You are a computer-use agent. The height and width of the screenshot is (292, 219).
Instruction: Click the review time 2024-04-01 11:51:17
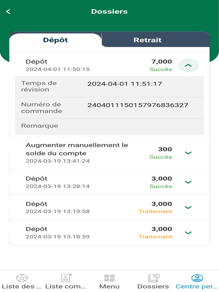pos(125,84)
